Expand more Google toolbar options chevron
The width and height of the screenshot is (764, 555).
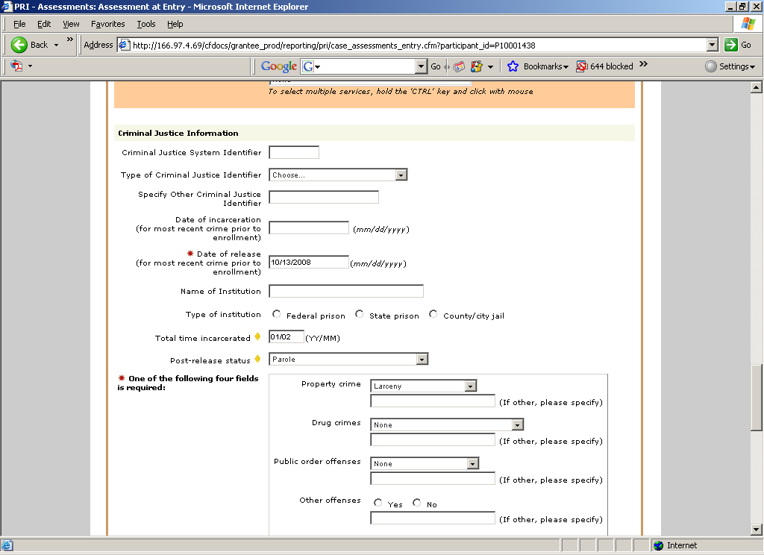(x=643, y=64)
